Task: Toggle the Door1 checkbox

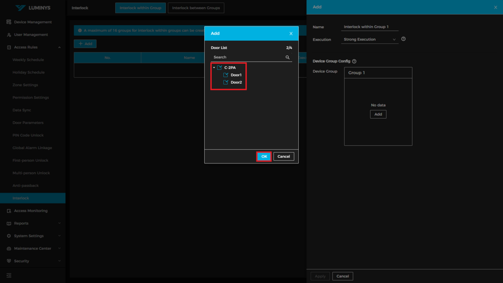Action: click(x=226, y=75)
